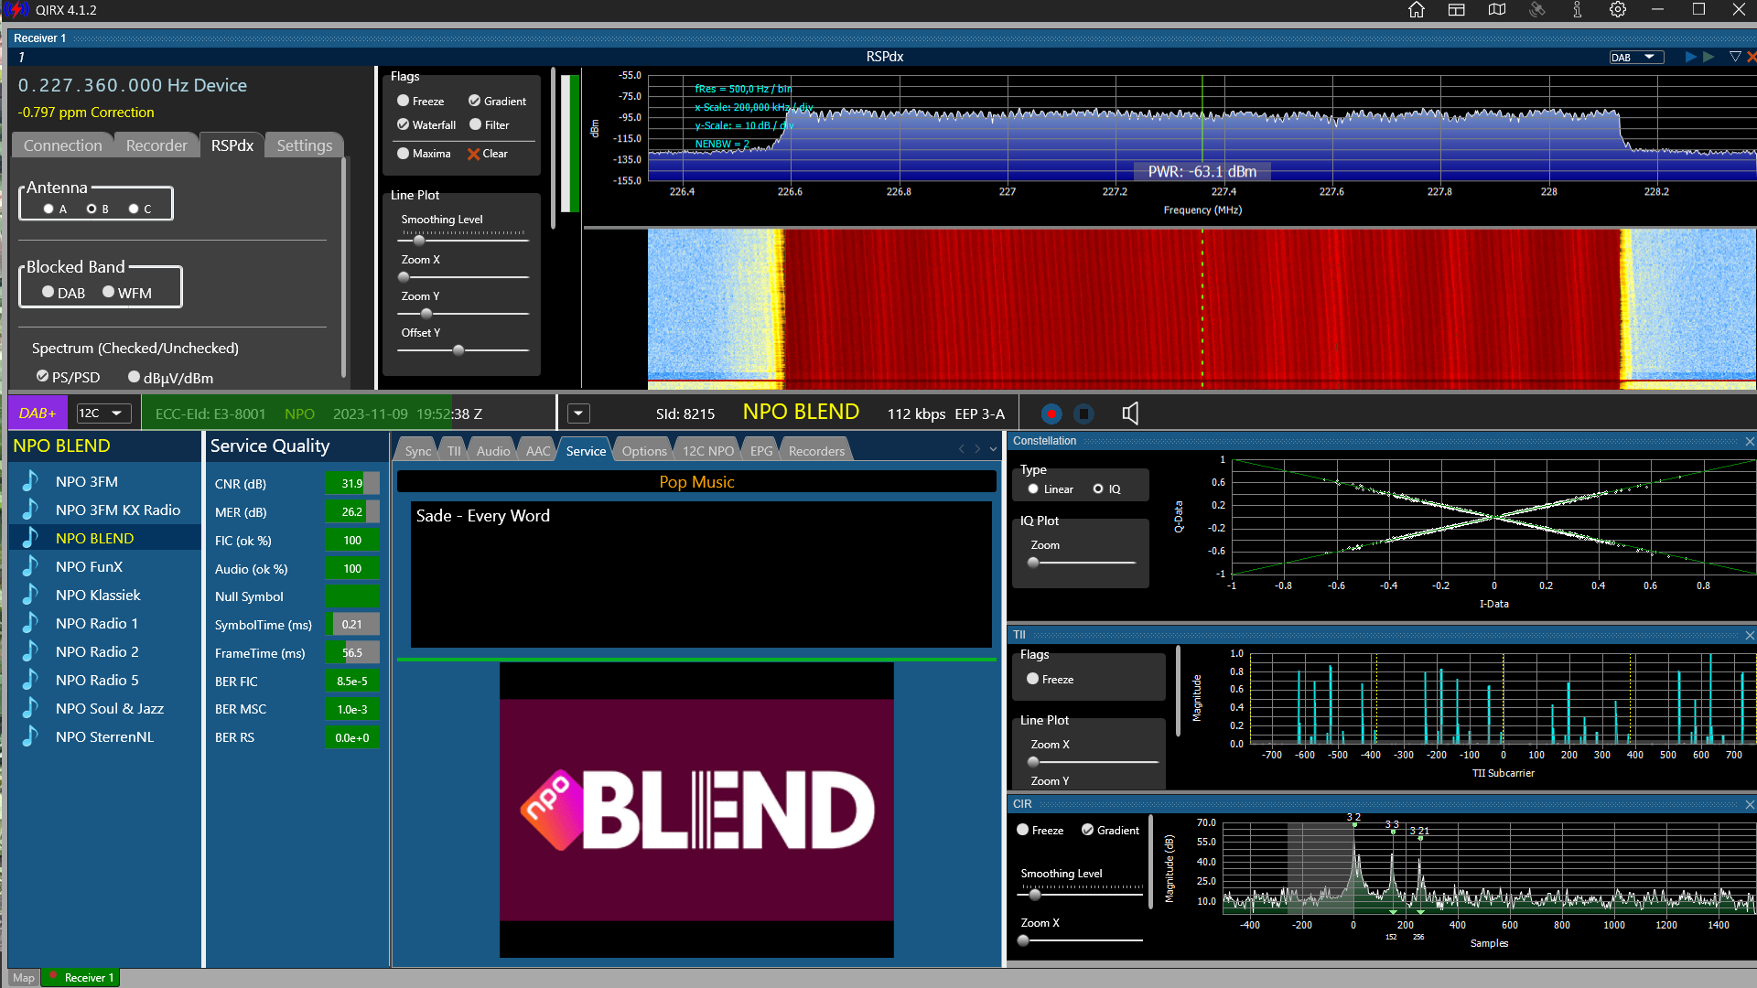Toggle the Waterfall checkbox
1757x988 pixels.
pyautogui.click(x=404, y=124)
